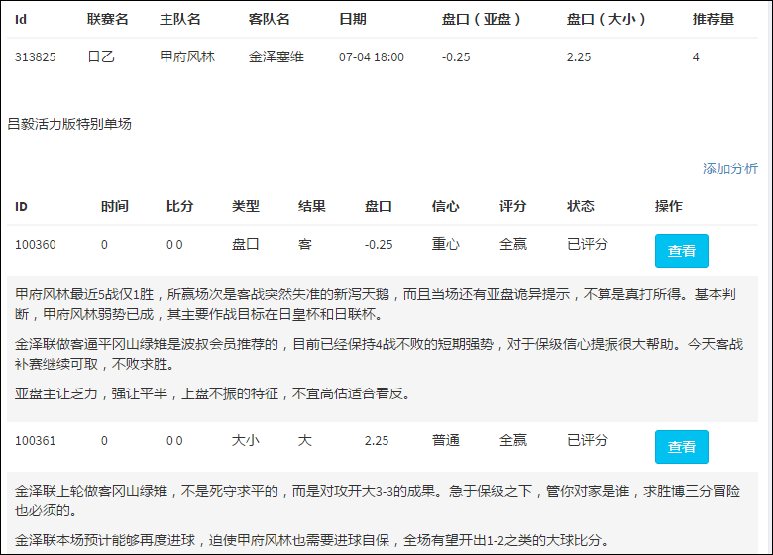The width and height of the screenshot is (773, 555).
Task: Select the 操作 column header
Action: 669,206
